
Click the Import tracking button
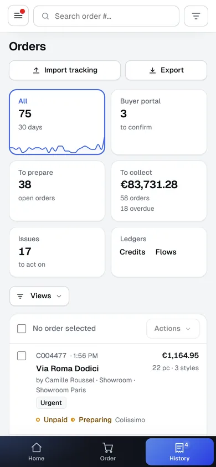pyautogui.click(x=65, y=70)
